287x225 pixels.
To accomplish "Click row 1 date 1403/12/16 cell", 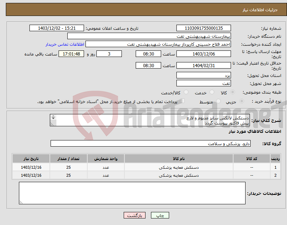I will click(x=31, y=167).
